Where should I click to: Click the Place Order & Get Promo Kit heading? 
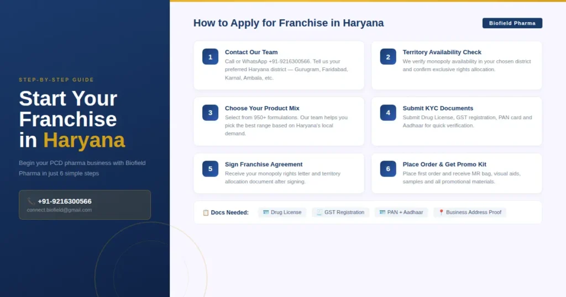pos(444,165)
